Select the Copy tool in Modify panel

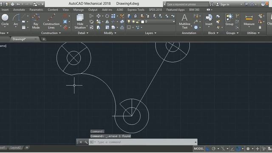click(x=98, y=22)
